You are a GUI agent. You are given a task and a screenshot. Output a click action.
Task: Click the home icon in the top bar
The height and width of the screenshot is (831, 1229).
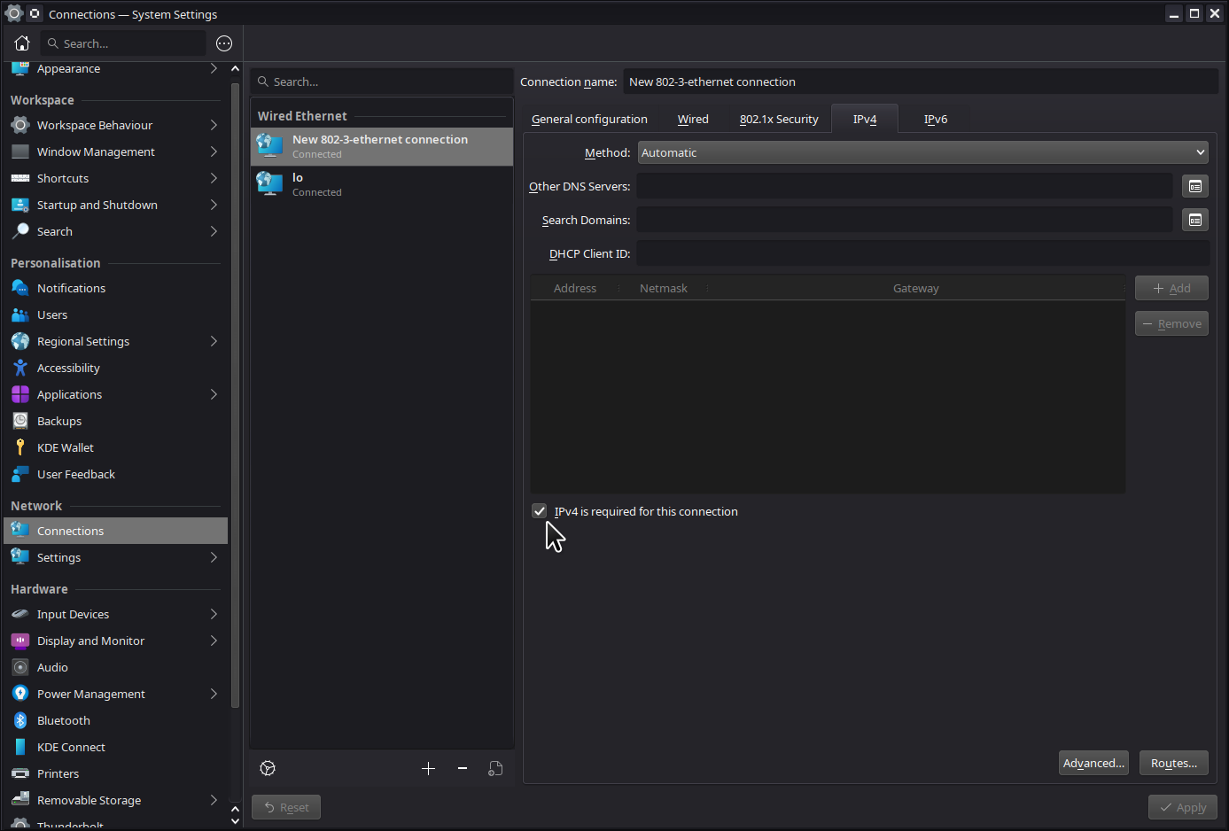[22, 43]
